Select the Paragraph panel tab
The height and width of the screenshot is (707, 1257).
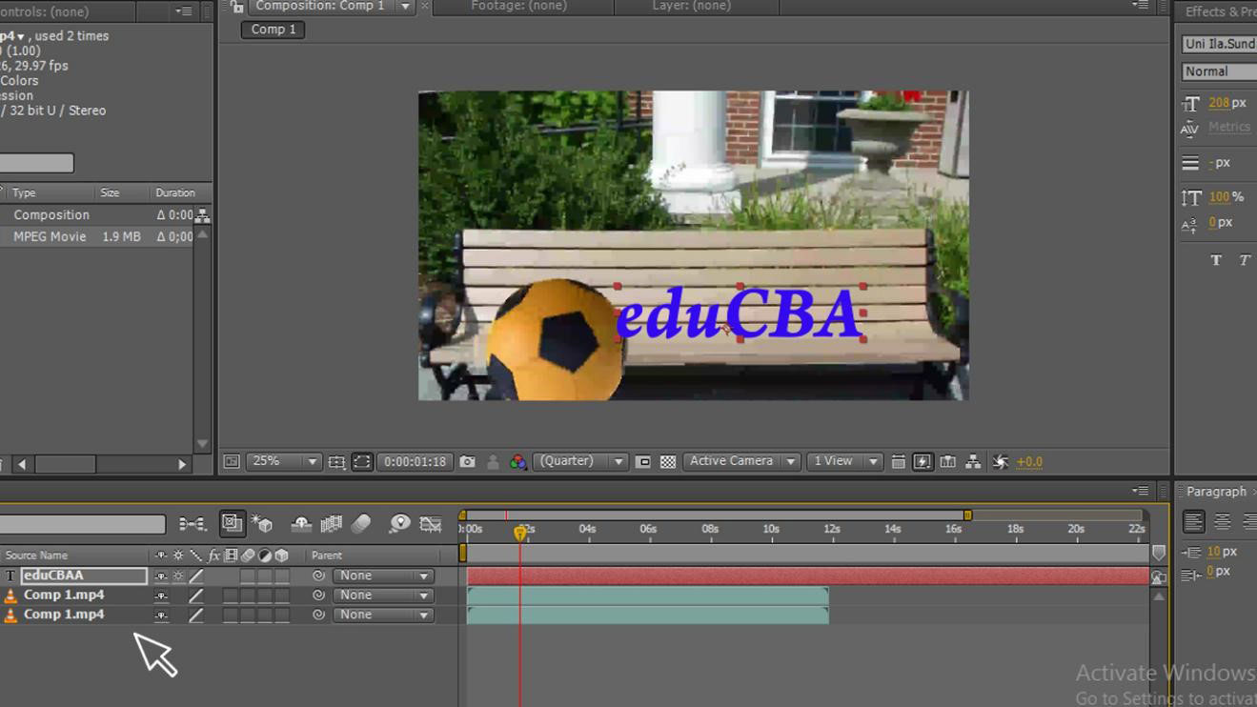click(x=1216, y=492)
